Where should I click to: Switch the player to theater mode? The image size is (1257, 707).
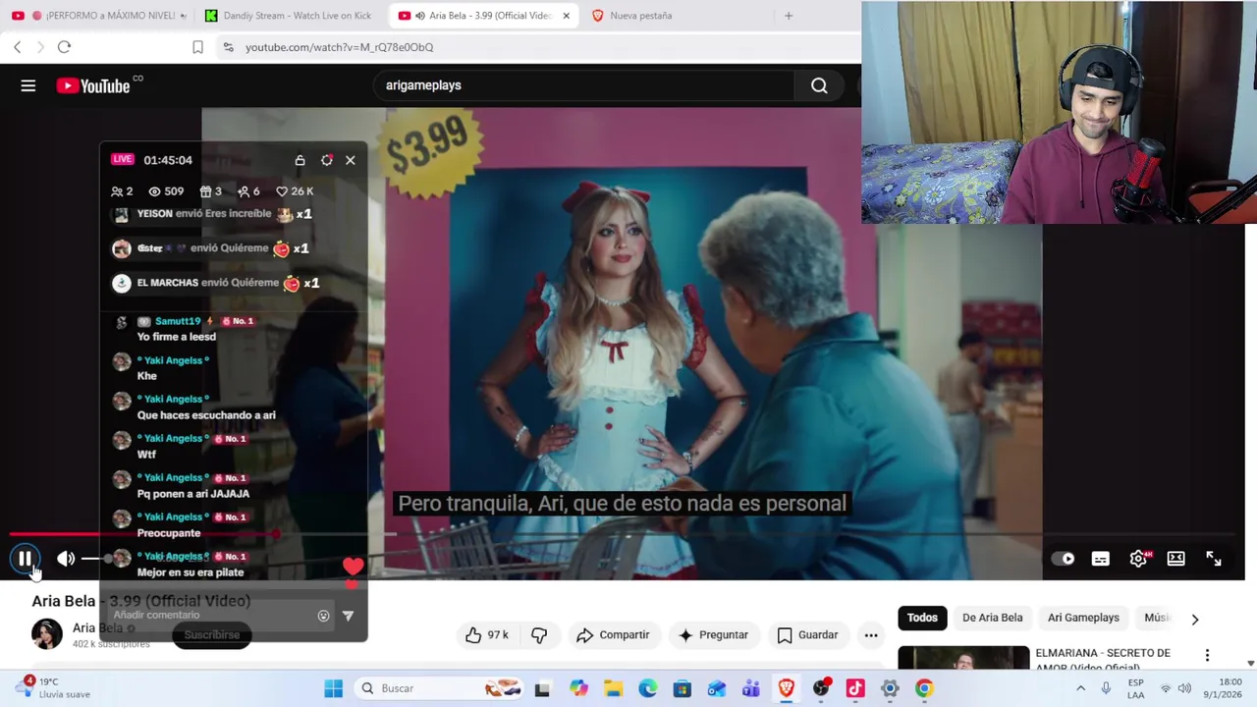tap(1175, 559)
